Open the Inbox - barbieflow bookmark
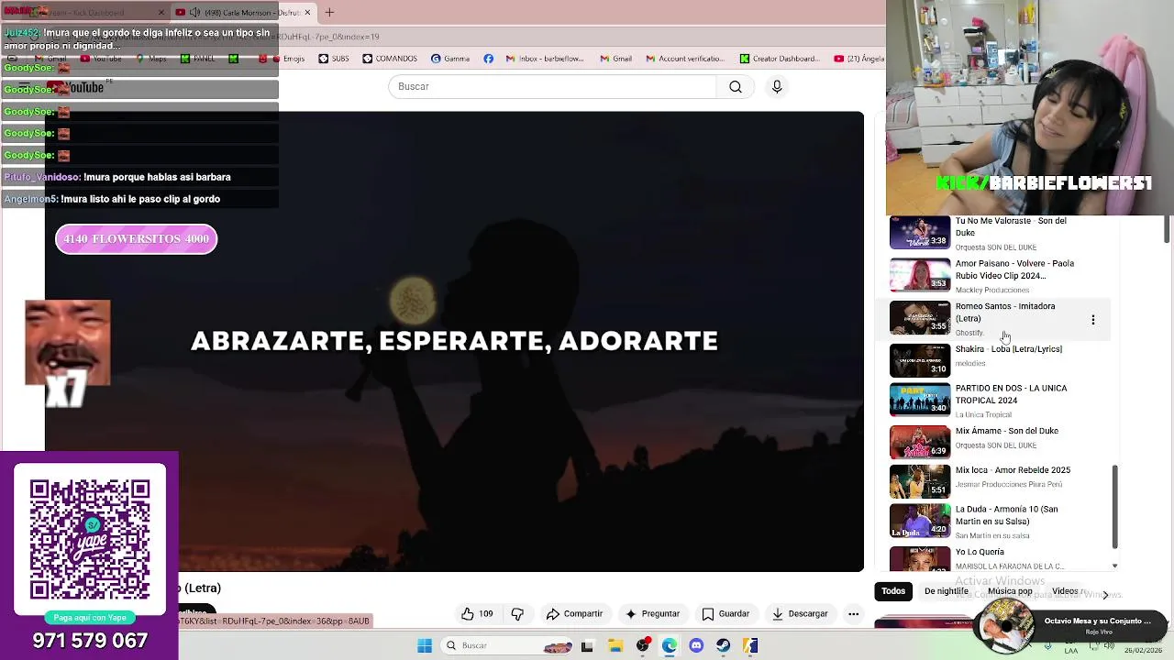Screen dimensions: 1174x660 coord(545,59)
